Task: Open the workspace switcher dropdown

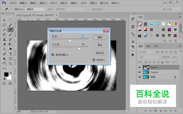Action: pos(171,9)
